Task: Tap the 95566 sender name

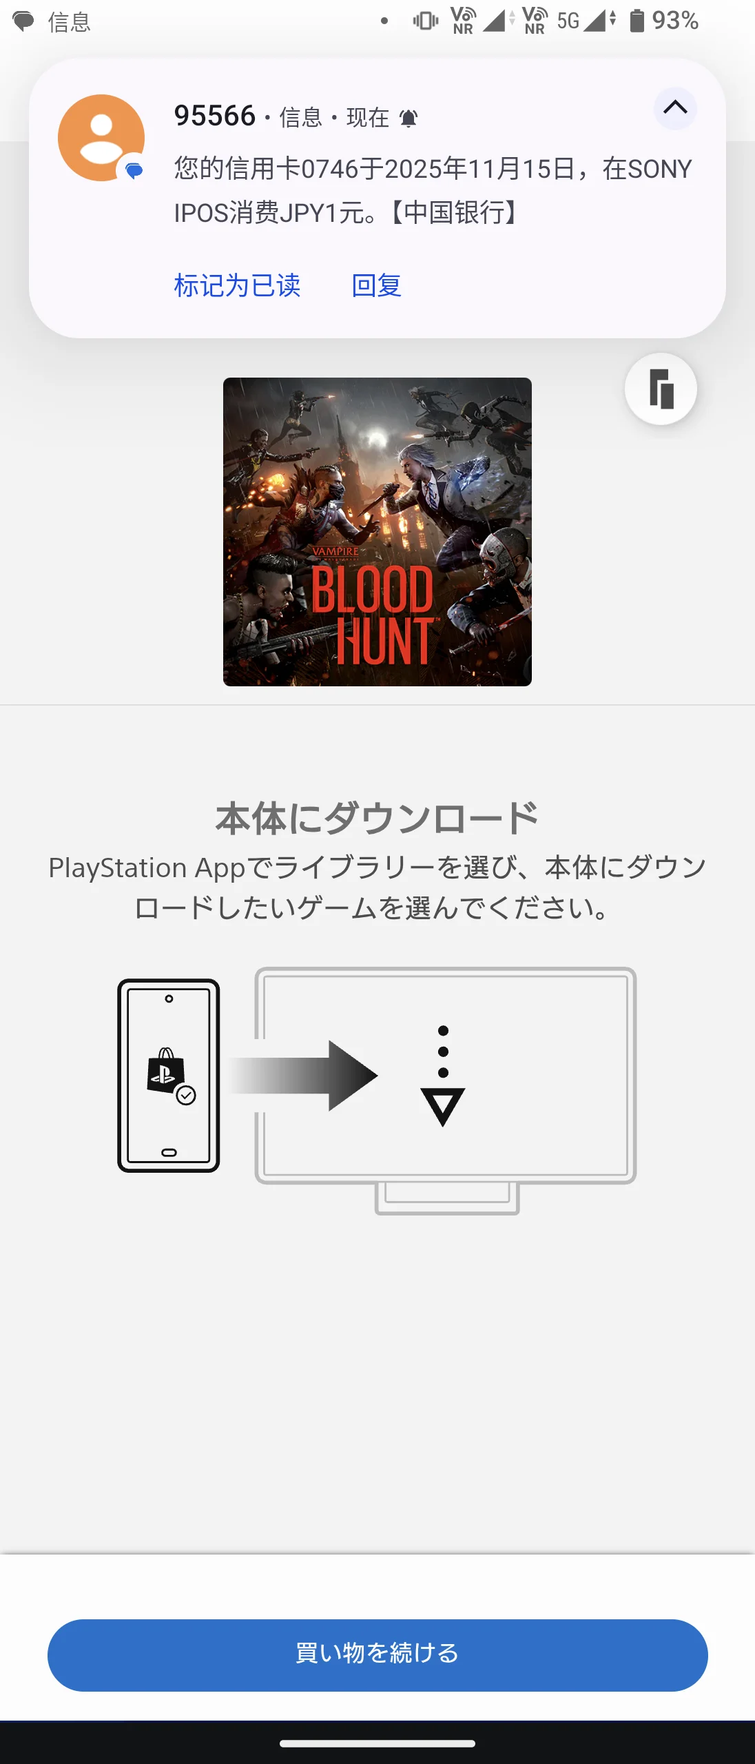Action: [215, 116]
